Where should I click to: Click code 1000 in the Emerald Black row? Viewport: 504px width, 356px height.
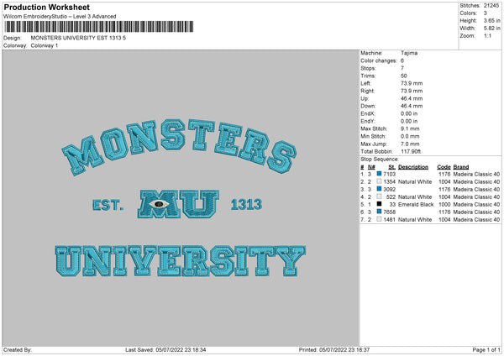tap(444, 204)
